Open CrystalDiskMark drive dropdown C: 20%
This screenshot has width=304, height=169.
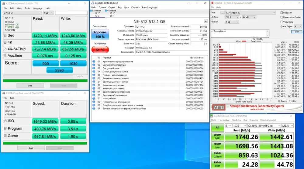pos(264,126)
